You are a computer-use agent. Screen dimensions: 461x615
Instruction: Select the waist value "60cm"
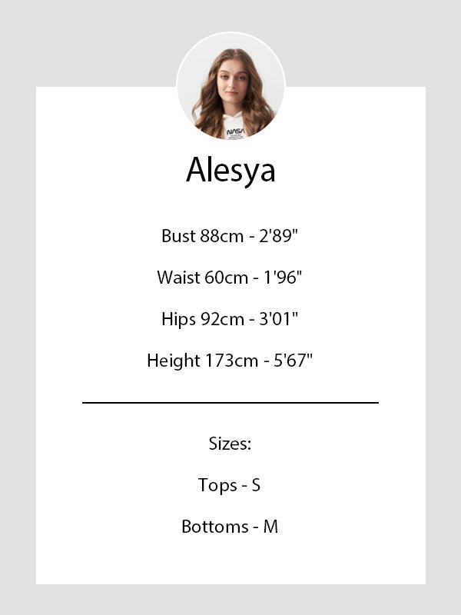[x=227, y=278]
